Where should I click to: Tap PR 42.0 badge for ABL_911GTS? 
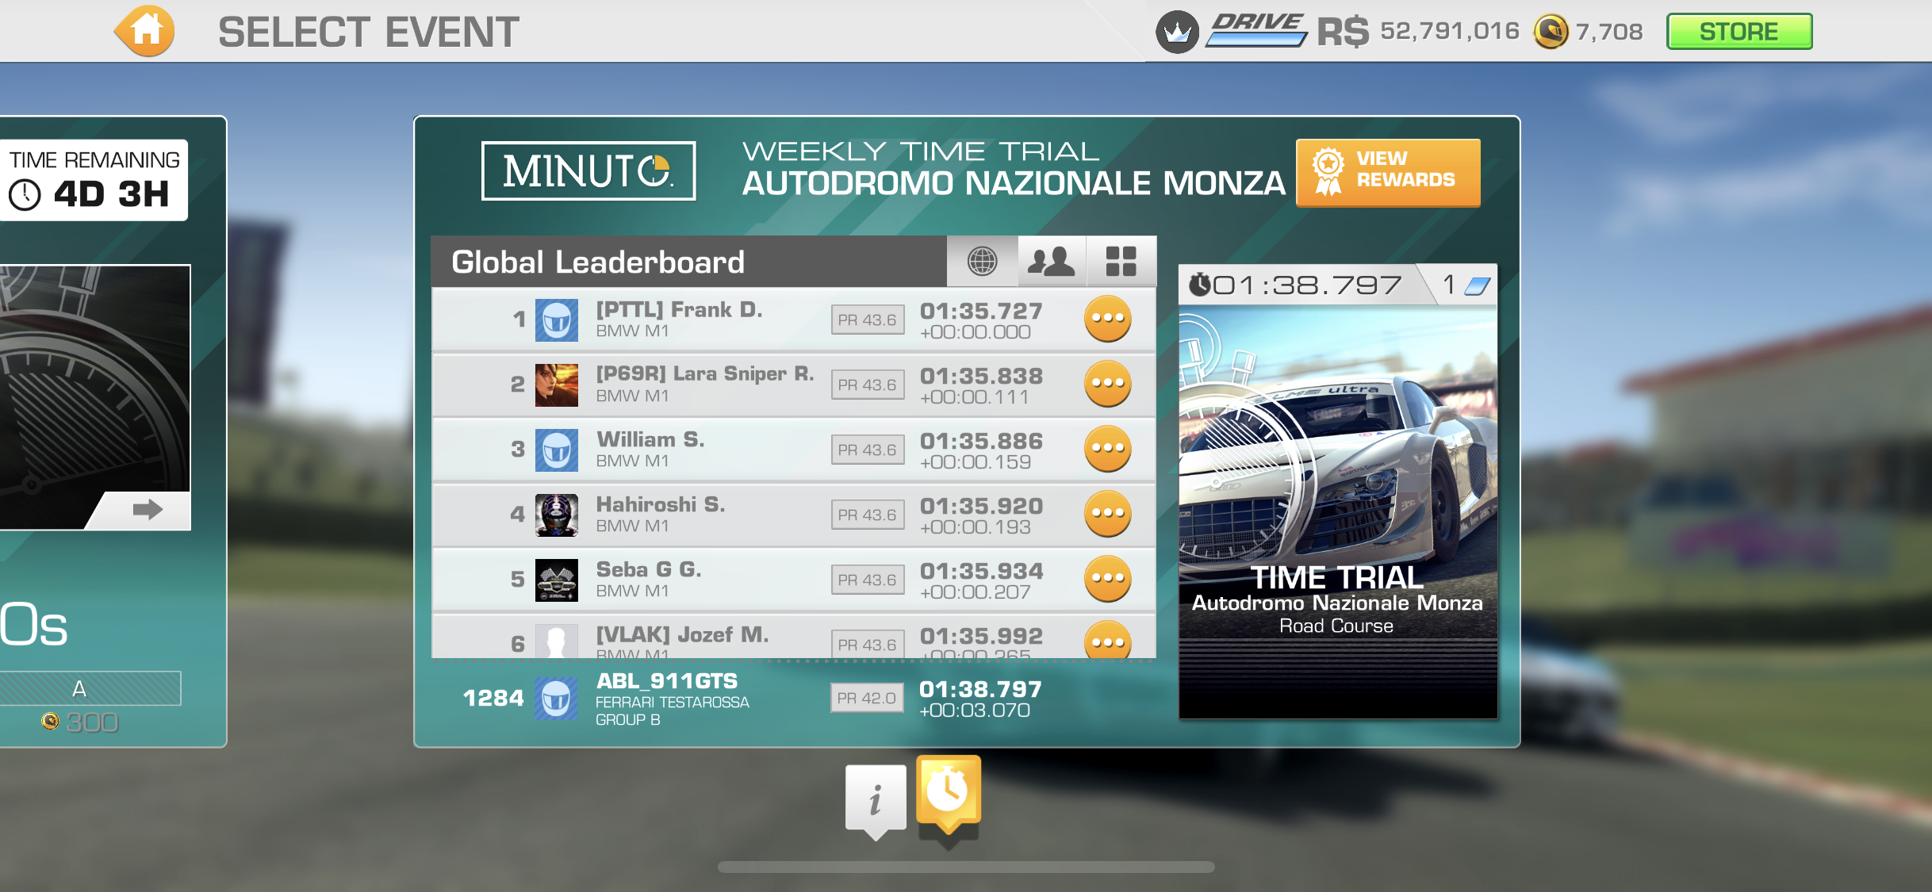coord(867,698)
